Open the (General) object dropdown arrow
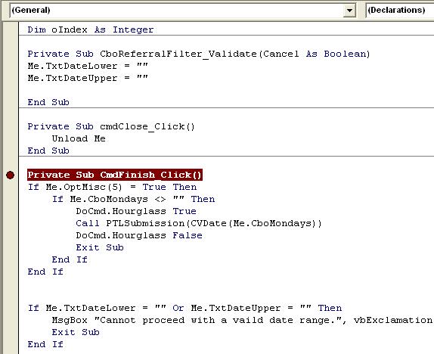The height and width of the screenshot is (354, 434). [349, 11]
